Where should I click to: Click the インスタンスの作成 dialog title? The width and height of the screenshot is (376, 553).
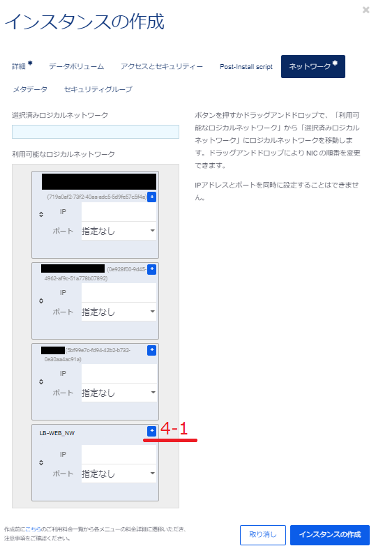point(84,22)
